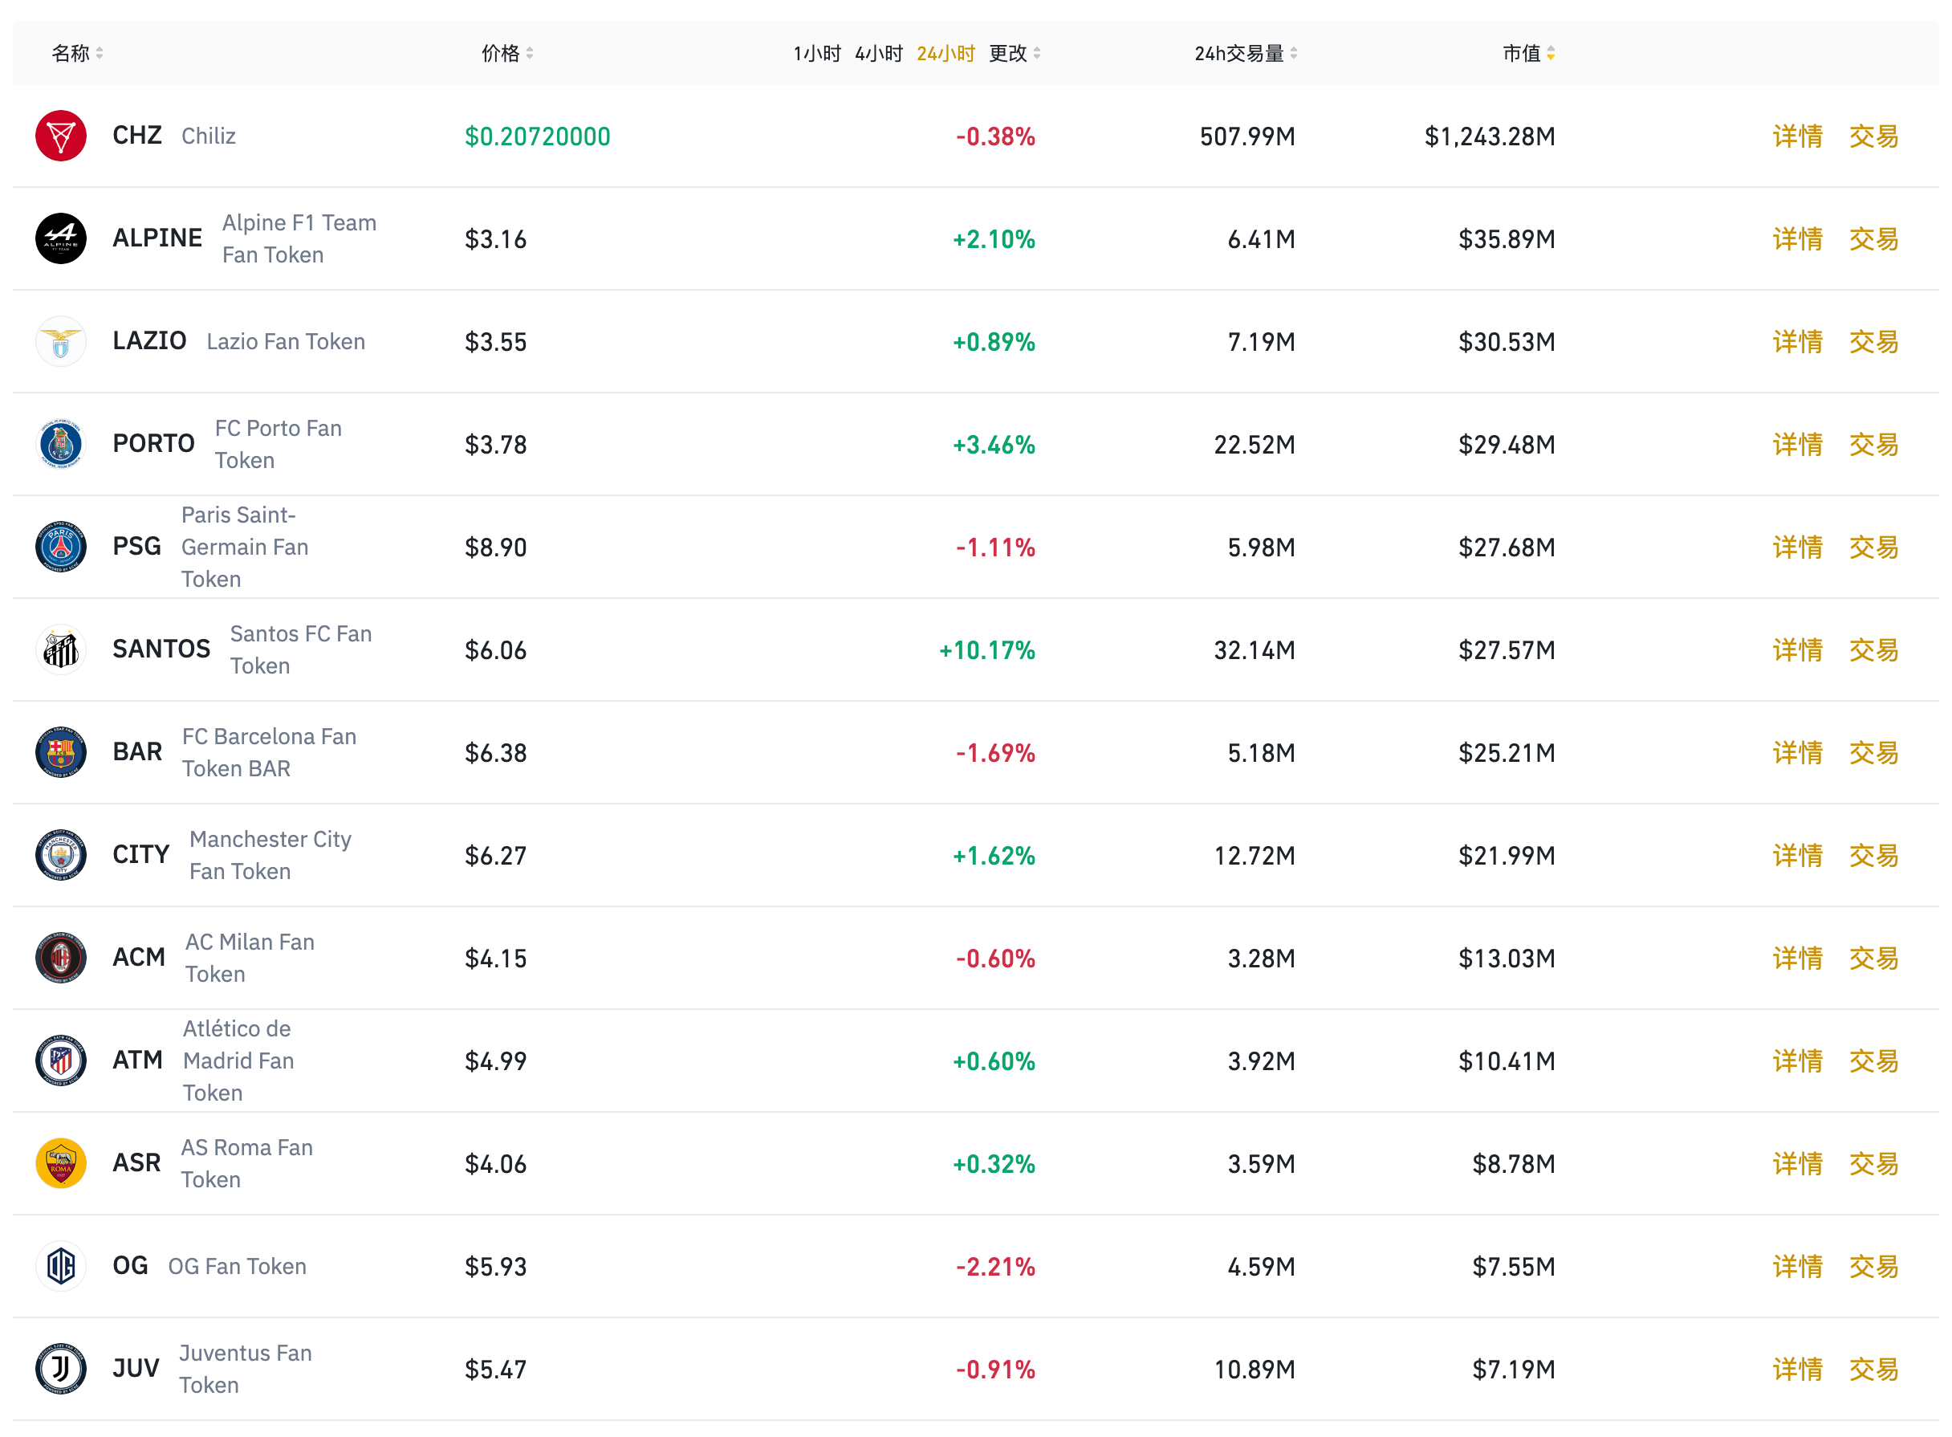
Task: Click the Atlético de Madrid crest icon
Action: coord(61,1060)
